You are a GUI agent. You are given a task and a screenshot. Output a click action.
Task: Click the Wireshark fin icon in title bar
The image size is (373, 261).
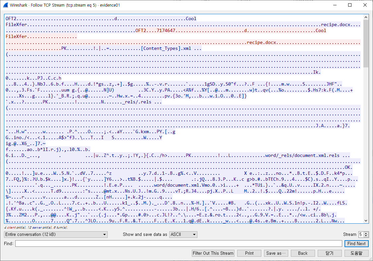tap(6, 5)
